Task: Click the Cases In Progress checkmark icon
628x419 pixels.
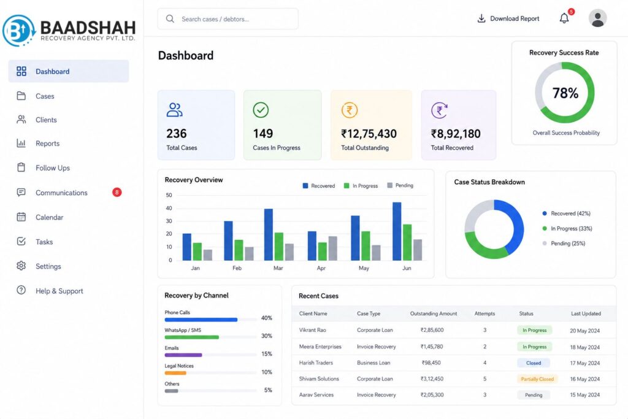Action: (261, 110)
